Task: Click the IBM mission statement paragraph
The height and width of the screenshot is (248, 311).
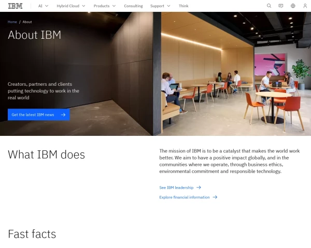Action: 230,161
